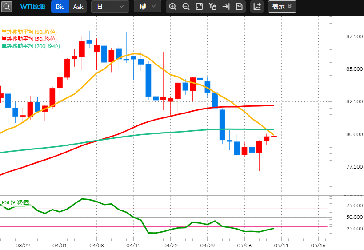This screenshot has height=250, width=364.
Task: Click the WTI原油 symbol name
Action: (32, 7)
